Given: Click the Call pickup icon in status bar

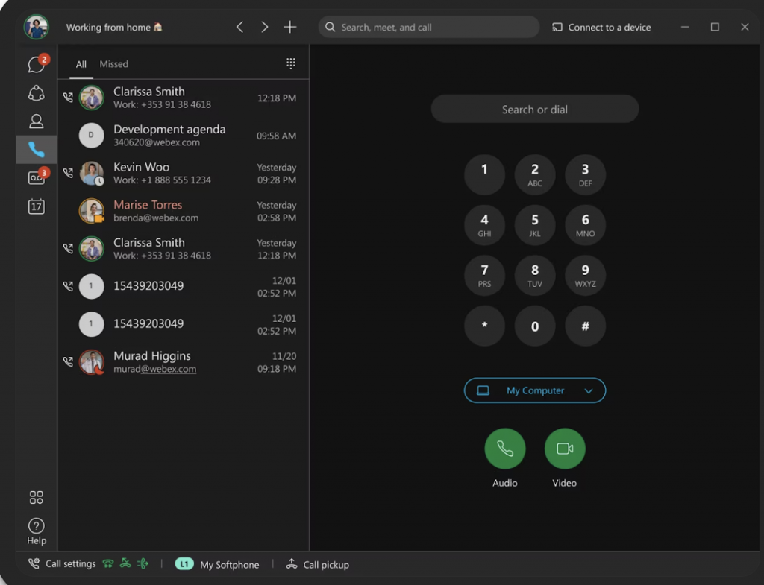Looking at the screenshot, I should pos(292,564).
